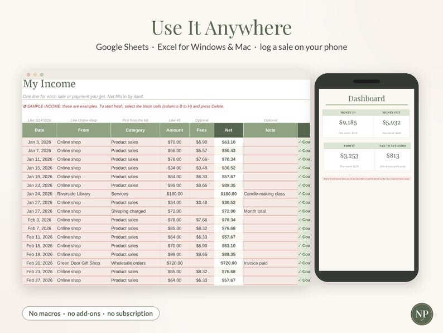443x333 pixels.
Task: Click the red SAMPLE INCOME notice
Action: coord(123,106)
